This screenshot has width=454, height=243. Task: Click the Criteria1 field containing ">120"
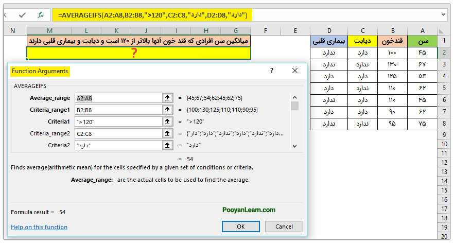(117, 121)
